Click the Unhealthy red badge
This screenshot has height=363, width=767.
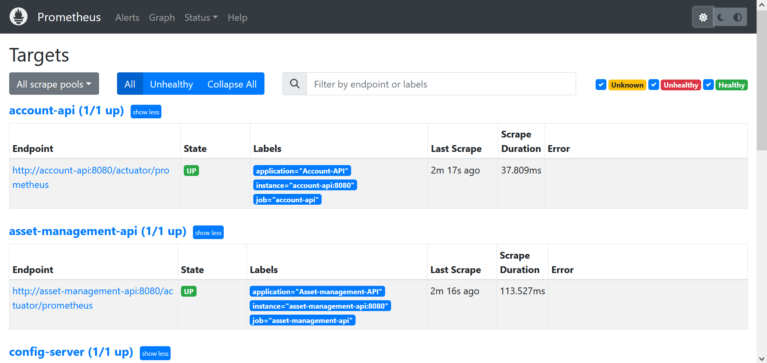click(681, 85)
